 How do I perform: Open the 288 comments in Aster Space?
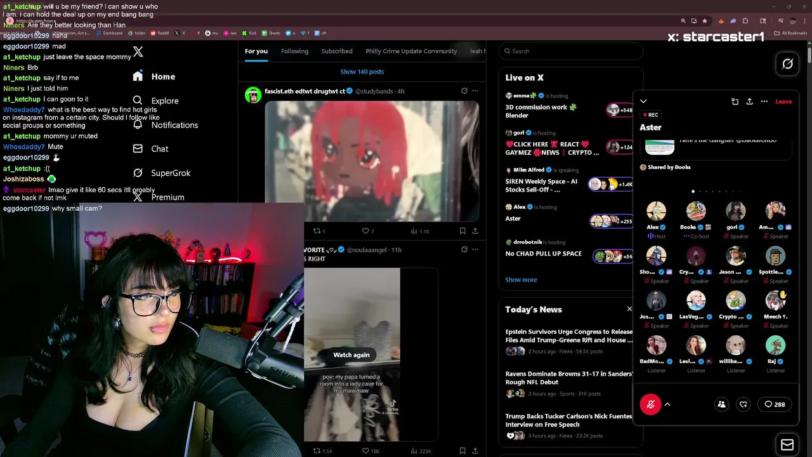coord(775,404)
